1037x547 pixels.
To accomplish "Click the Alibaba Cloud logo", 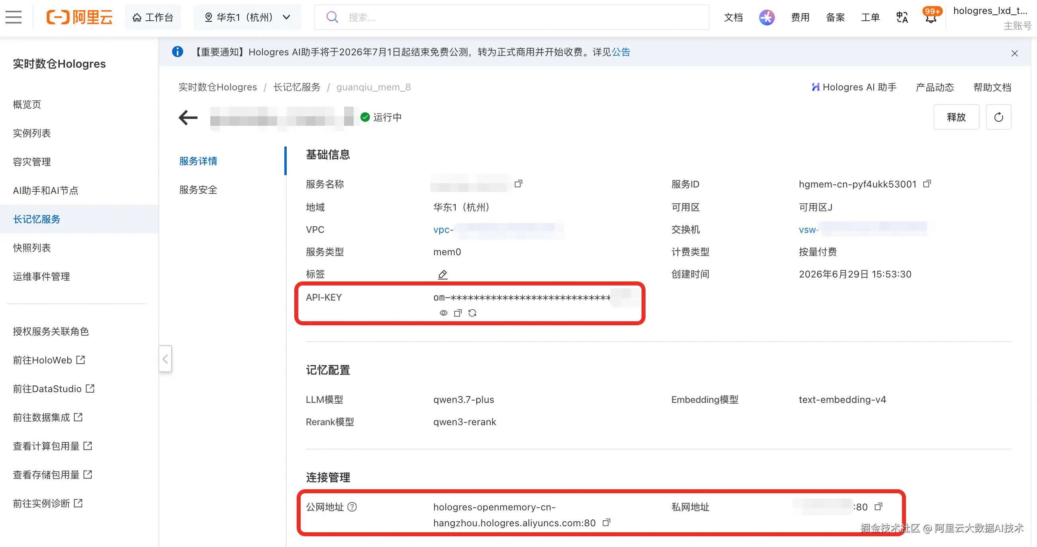I will 79,17.
